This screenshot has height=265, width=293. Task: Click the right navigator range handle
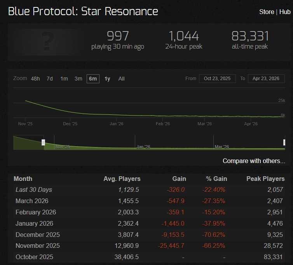pyautogui.click(x=284, y=142)
